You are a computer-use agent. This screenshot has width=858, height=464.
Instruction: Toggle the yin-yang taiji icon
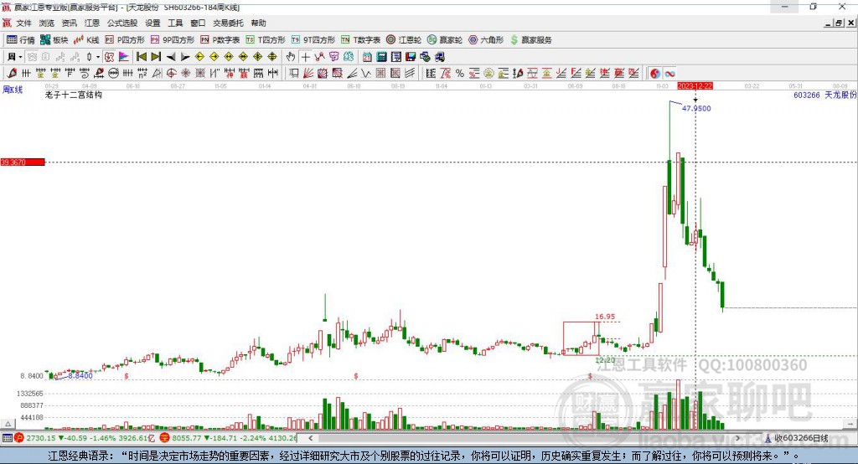655,74
